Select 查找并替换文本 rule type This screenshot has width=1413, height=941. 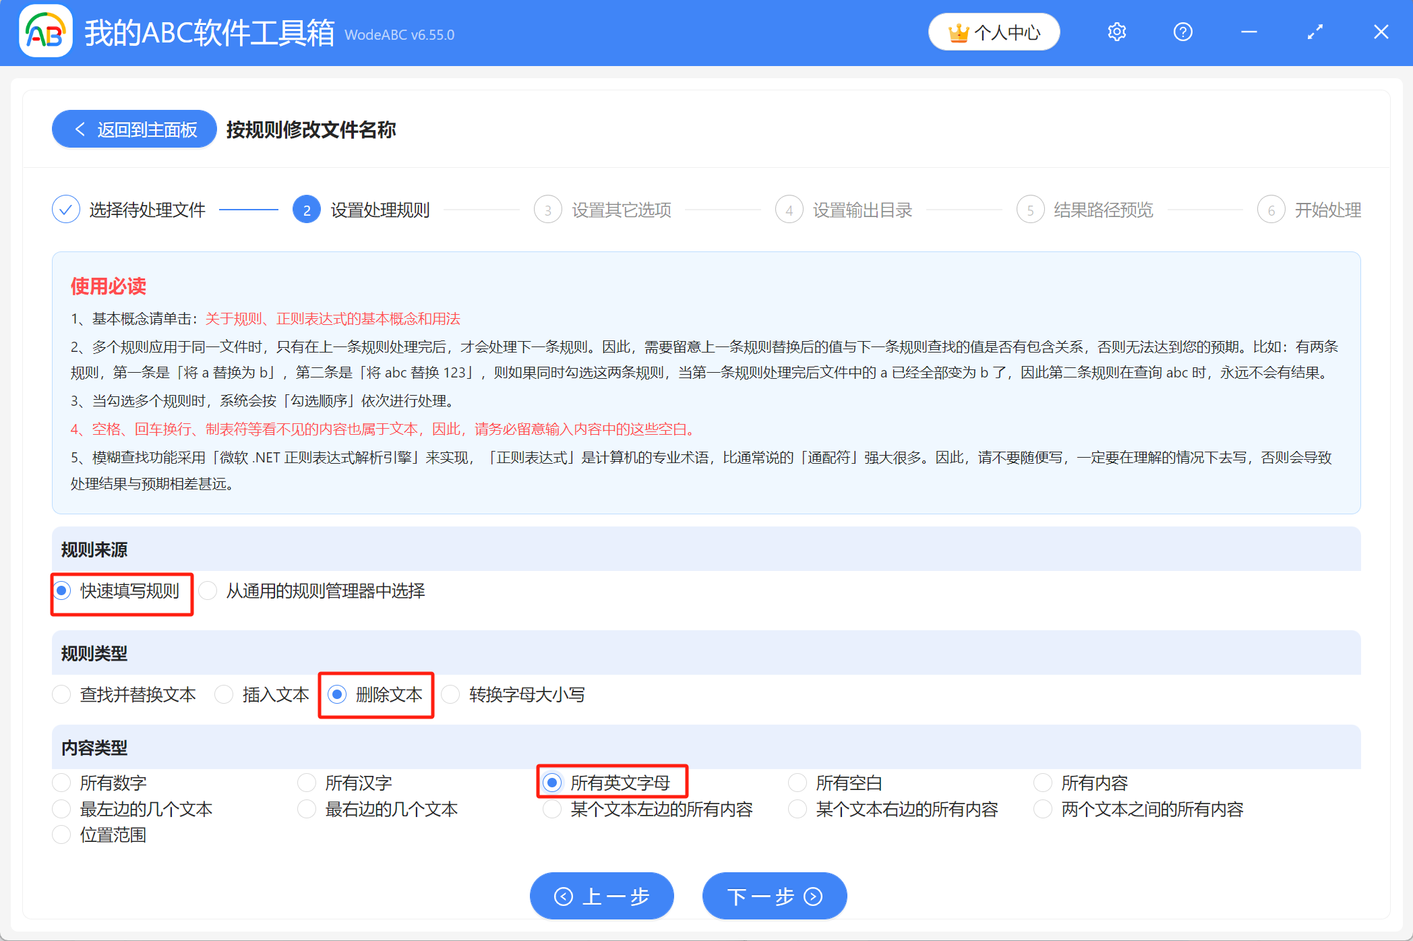61,694
